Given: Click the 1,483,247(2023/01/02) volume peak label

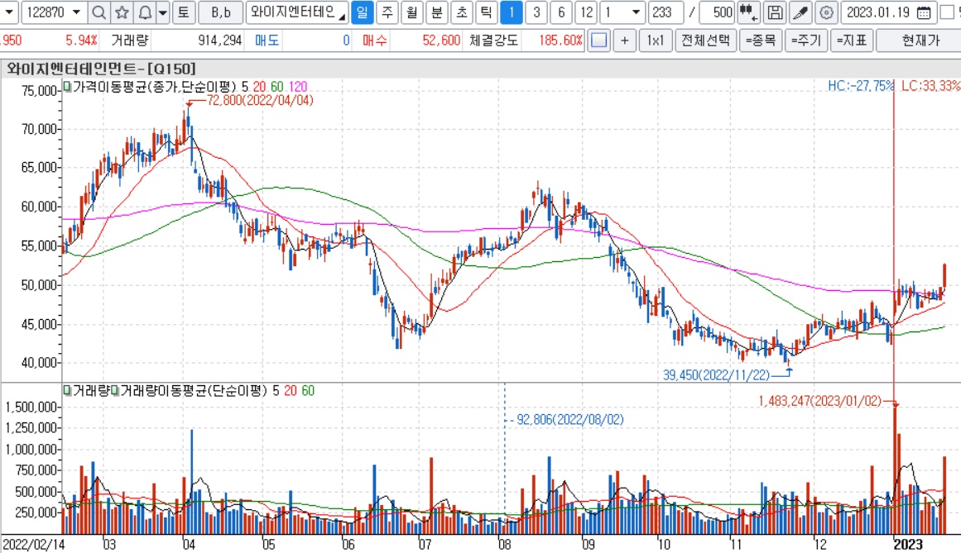Looking at the screenshot, I should click(x=819, y=401).
